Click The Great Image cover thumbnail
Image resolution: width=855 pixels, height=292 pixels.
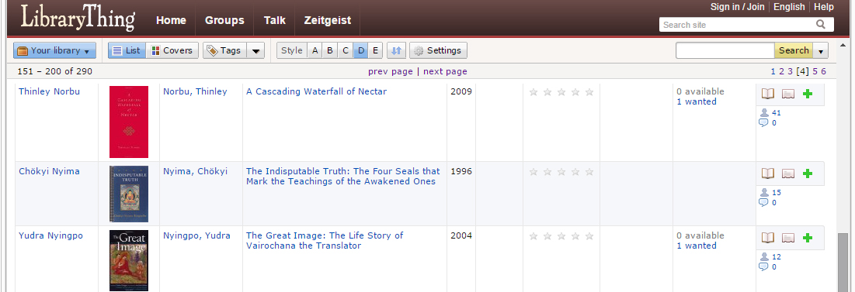tap(129, 260)
